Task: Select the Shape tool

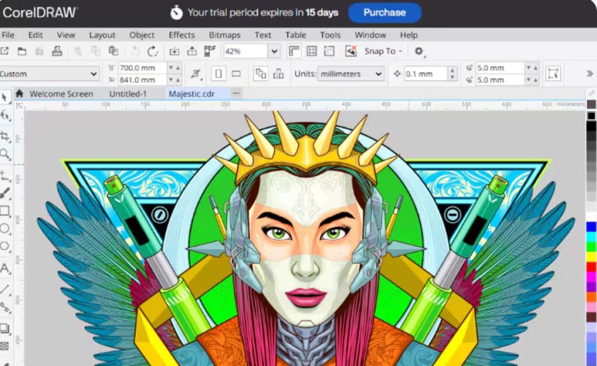Action: [5, 115]
